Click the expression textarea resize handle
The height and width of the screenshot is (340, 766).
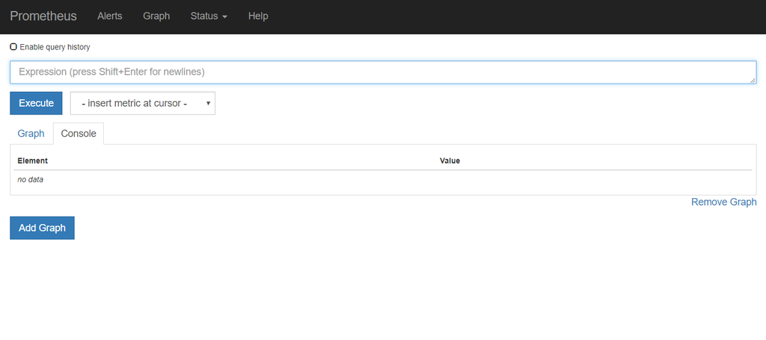click(753, 80)
